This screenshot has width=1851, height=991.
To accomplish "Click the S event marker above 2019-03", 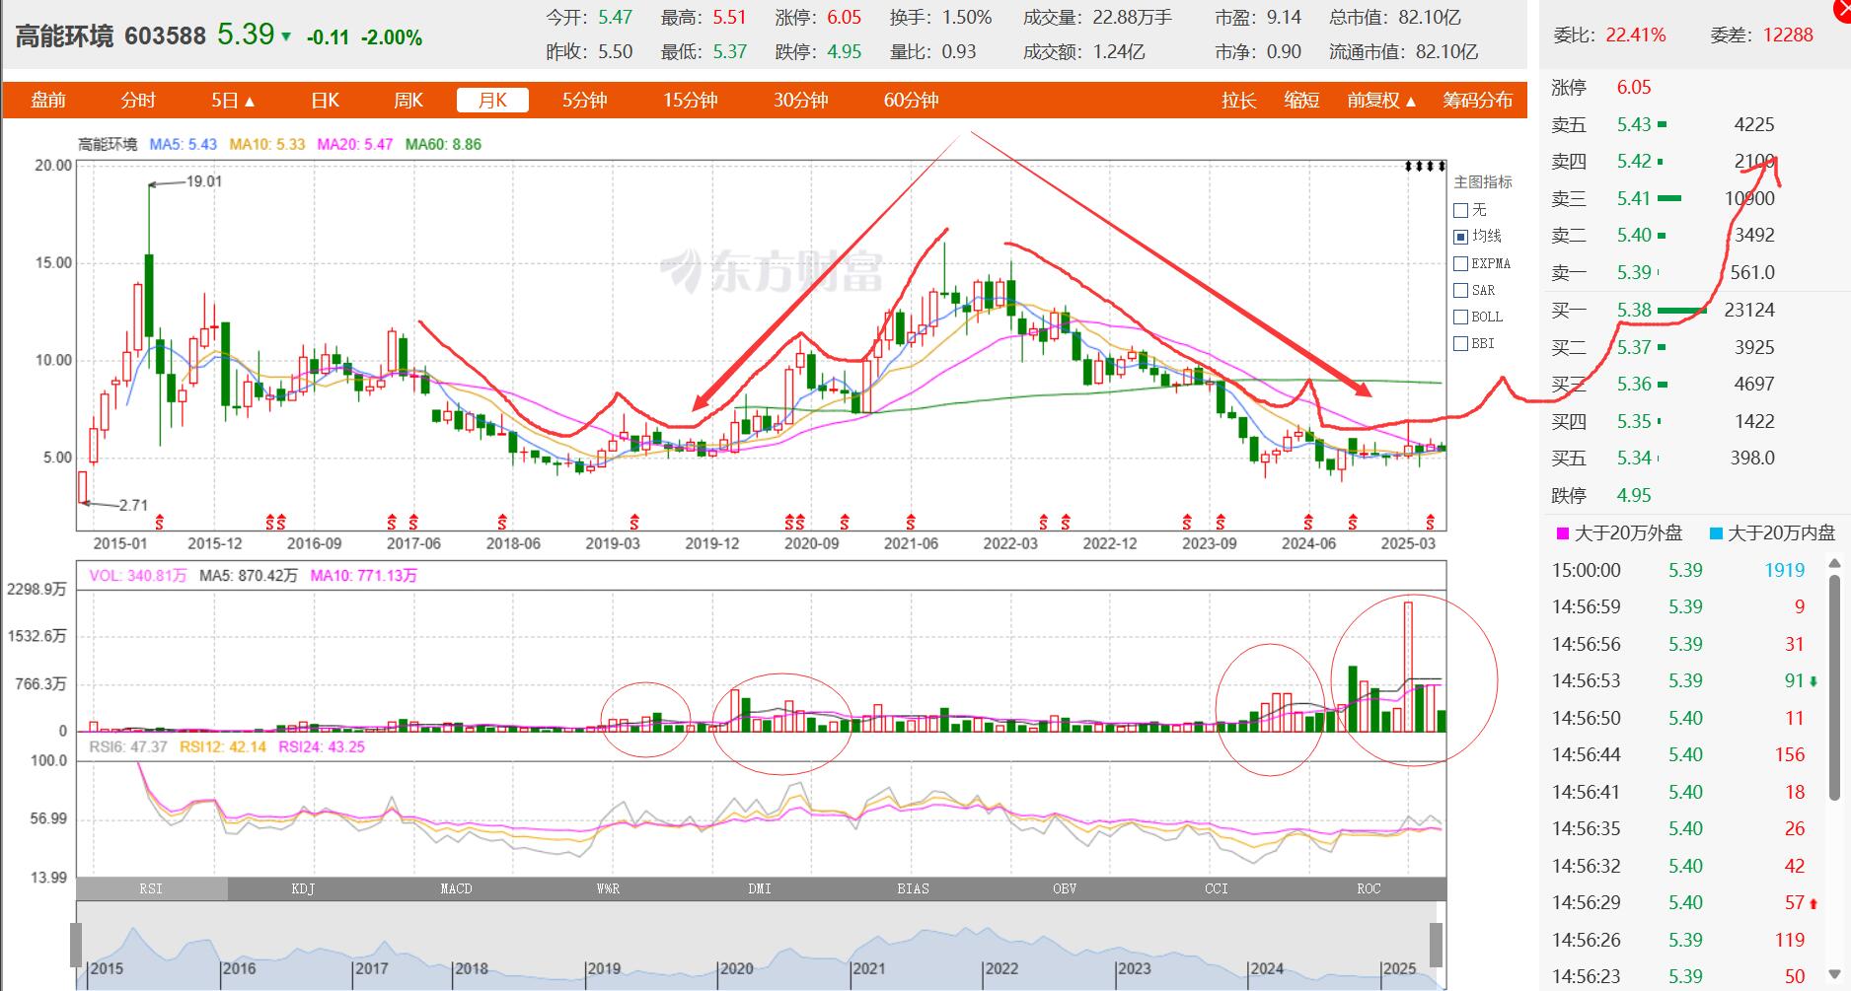I will 634,521.
